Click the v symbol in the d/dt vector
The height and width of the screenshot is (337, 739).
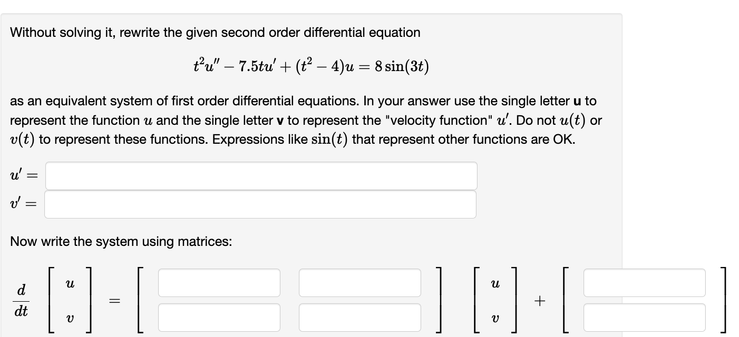(70, 317)
